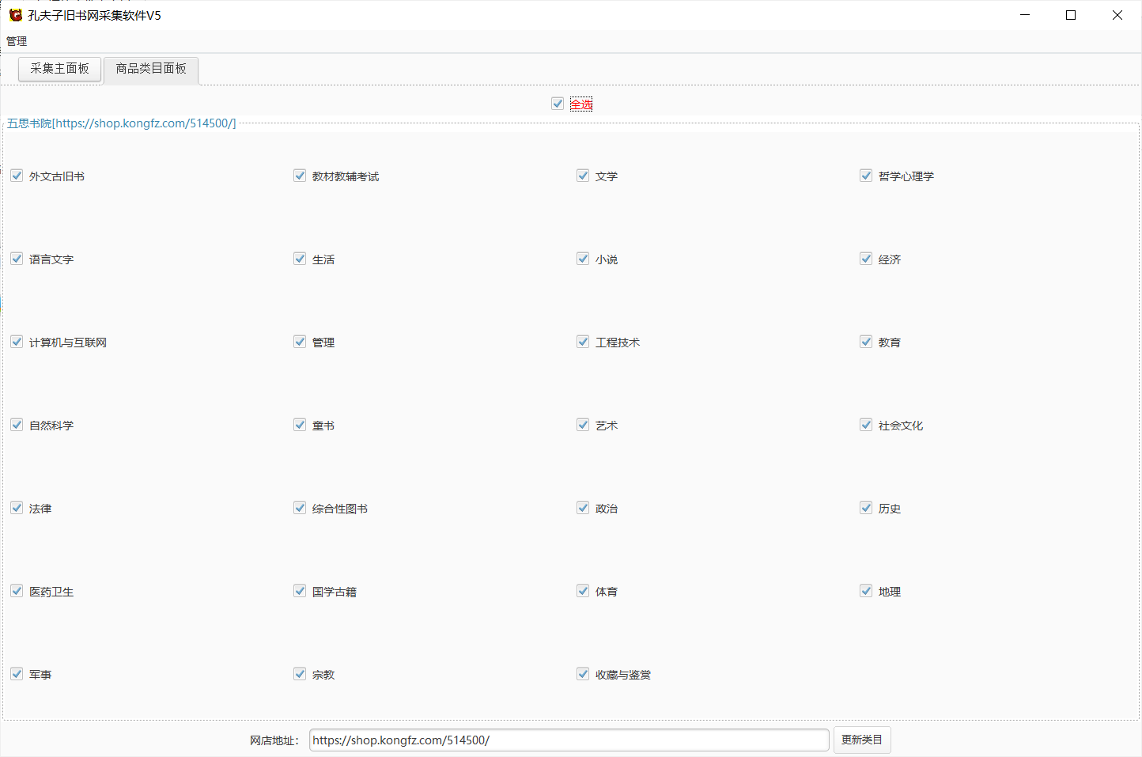
Task: Uncheck the 地理 category
Action: coord(866,591)
